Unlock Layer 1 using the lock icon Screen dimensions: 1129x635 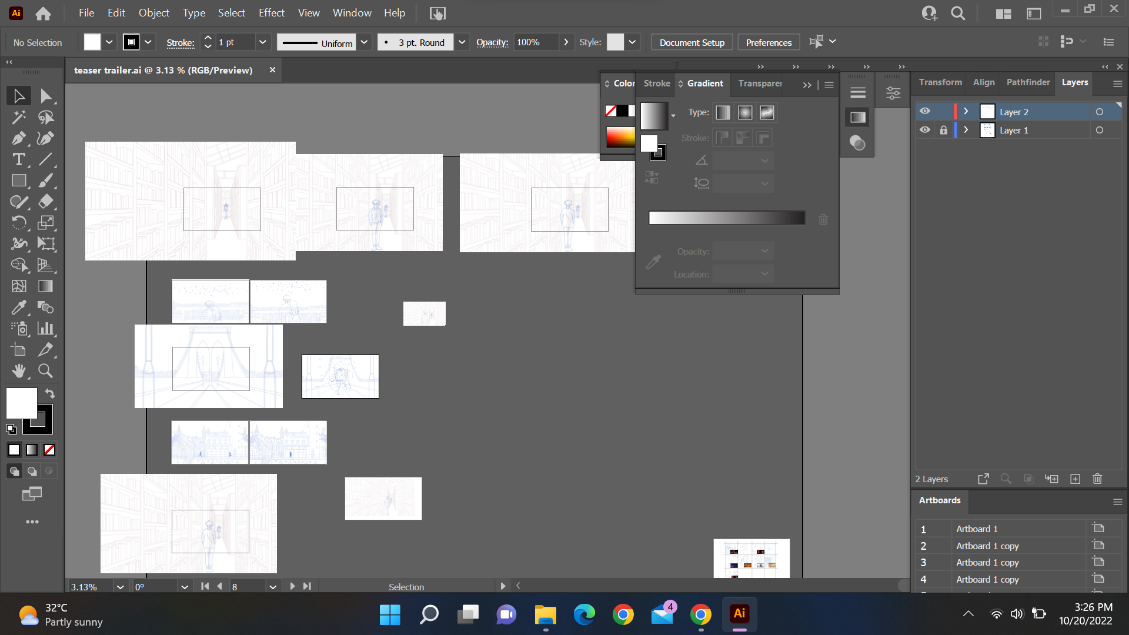point(944,130)
